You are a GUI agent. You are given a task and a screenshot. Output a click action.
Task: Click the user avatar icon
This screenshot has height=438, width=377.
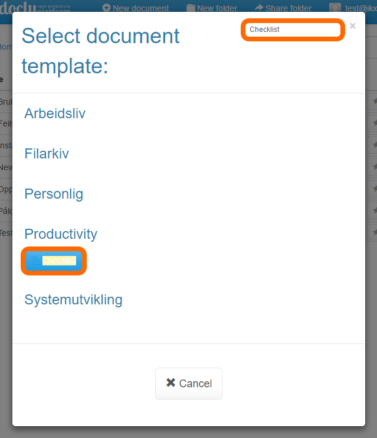click(x=335, y=8)
